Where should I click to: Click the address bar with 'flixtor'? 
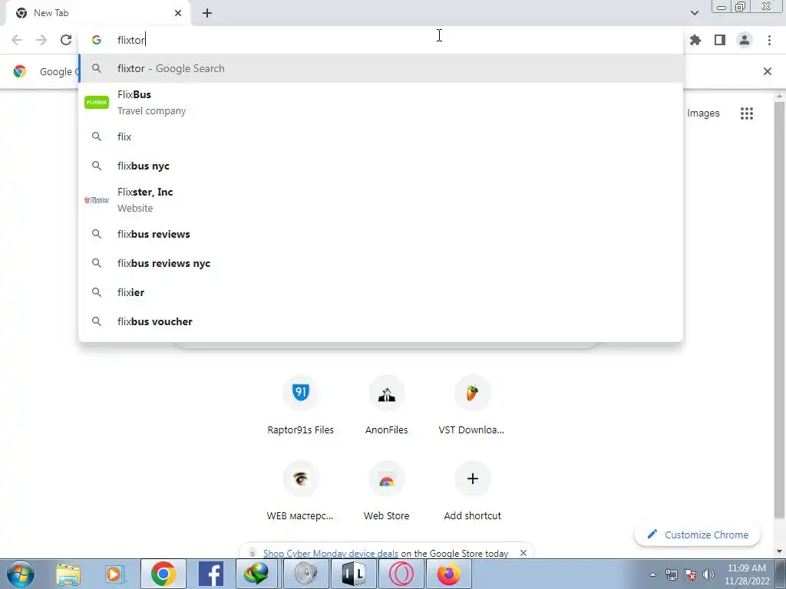(381, 40)
